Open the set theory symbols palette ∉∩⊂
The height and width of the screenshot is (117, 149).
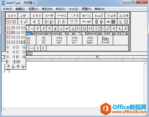[x=86, y=15]
